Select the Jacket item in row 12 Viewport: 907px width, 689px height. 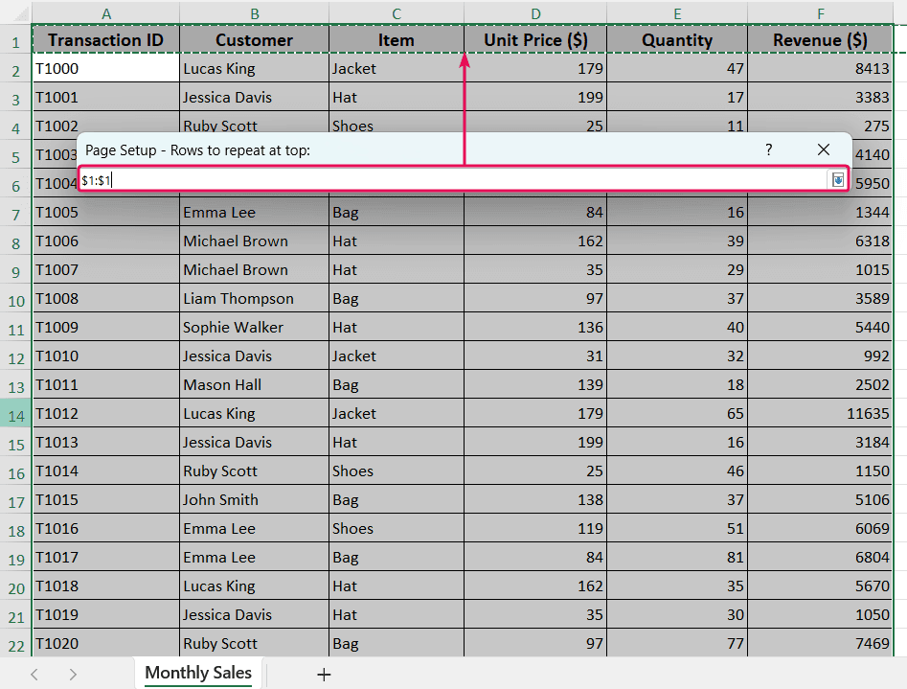pos(397,356)
